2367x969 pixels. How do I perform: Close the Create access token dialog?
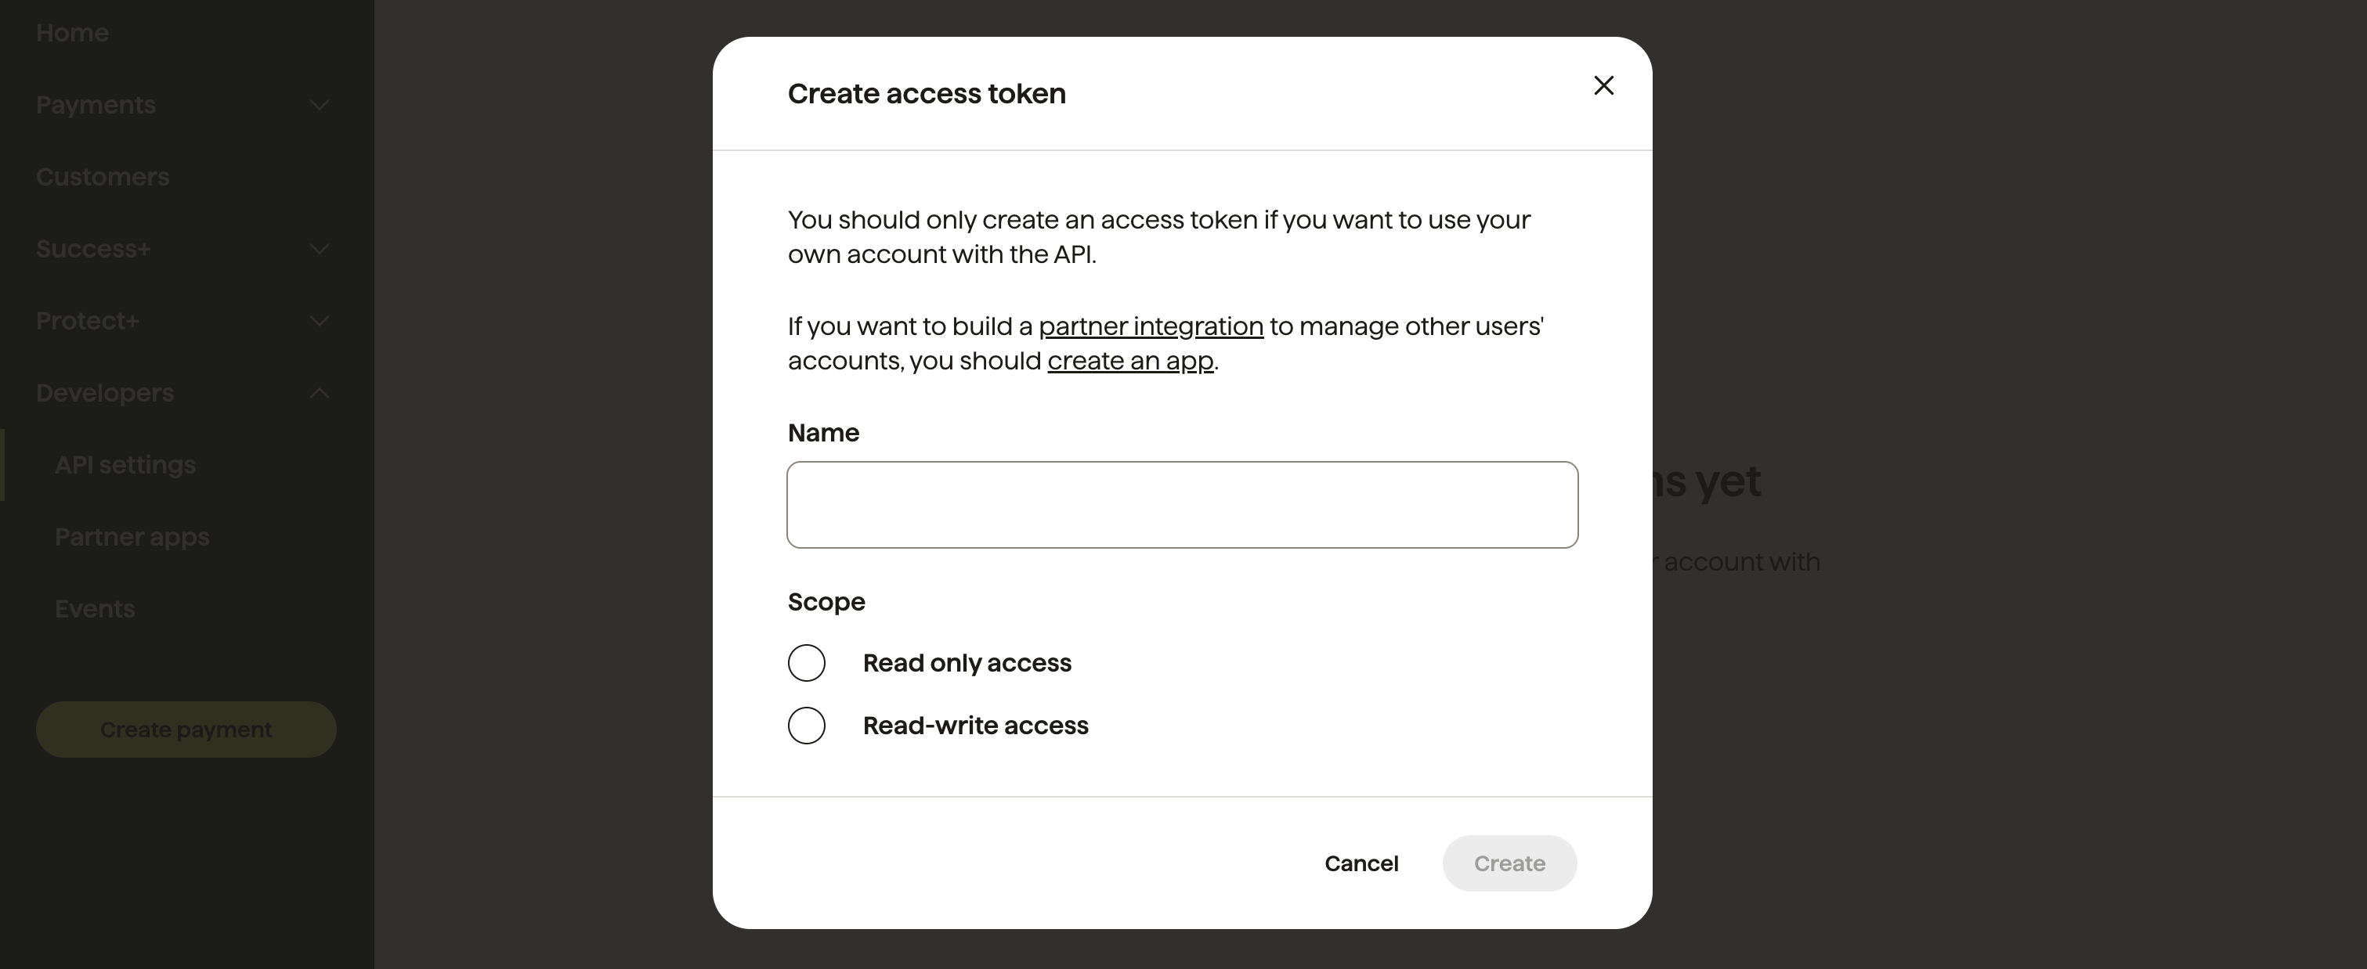click(x=1603, y=85)
